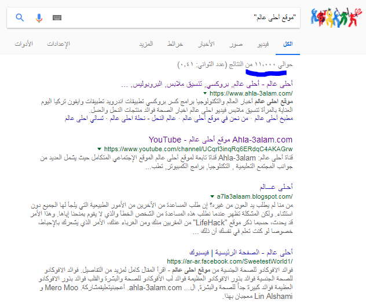Click the ar-ar.facebook.com/SweetestWorld1/ URL text
366x307 pixels.
230,261
